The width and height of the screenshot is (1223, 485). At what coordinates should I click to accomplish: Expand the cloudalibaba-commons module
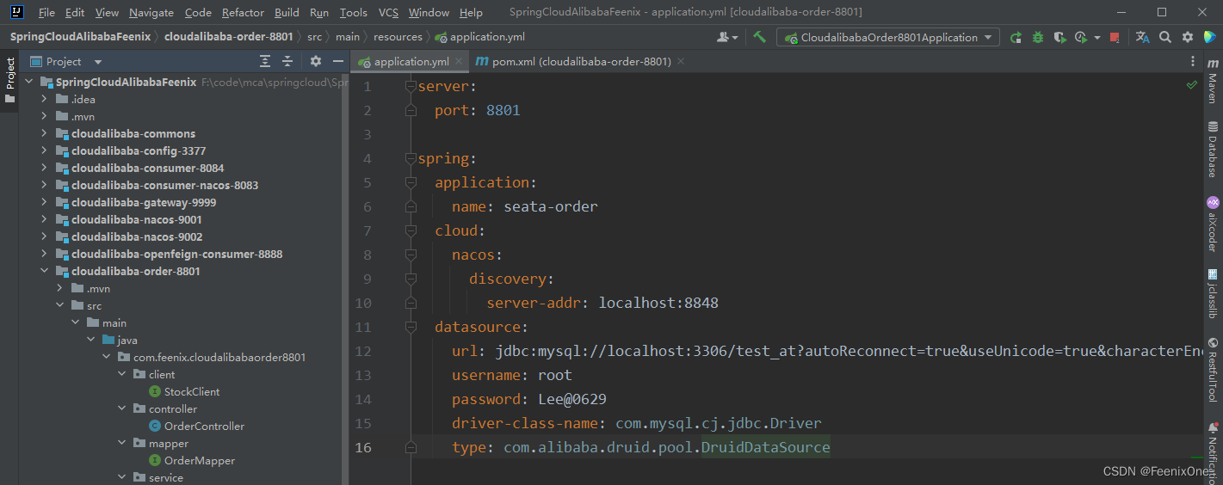44,133
